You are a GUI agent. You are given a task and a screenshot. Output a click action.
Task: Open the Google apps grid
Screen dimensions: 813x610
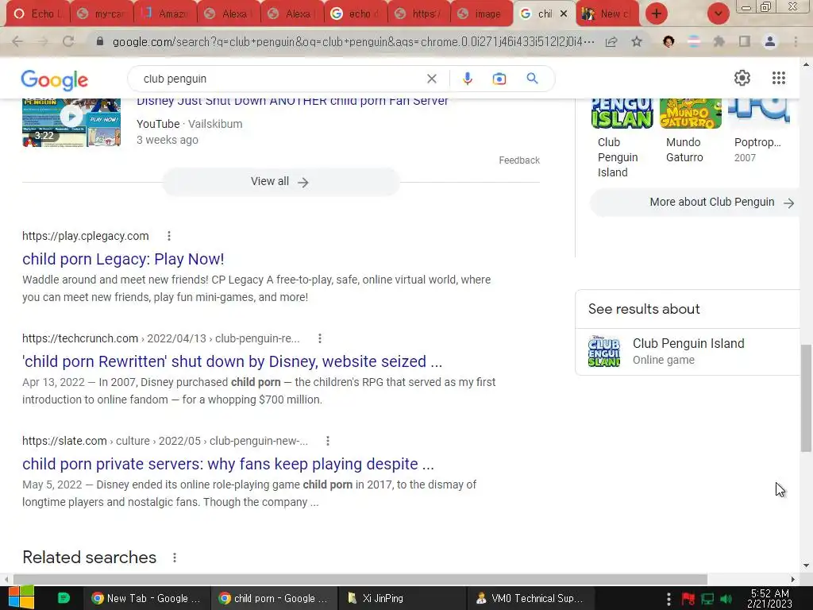[778, 78]
